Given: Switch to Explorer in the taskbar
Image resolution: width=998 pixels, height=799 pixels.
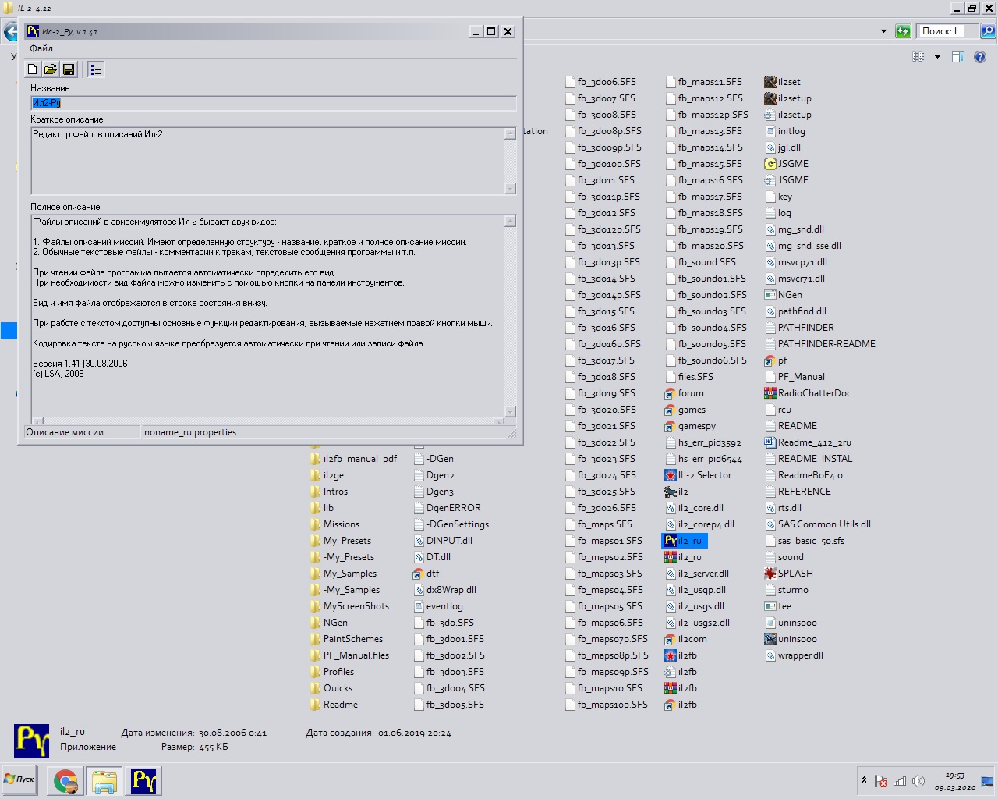Looking at the screenshot, I should point(104,780).
